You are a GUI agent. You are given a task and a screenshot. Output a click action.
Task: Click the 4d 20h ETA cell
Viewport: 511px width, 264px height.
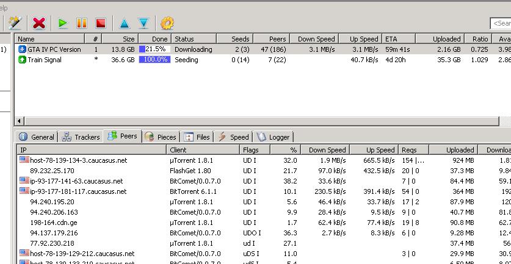[x=396, y=60]
